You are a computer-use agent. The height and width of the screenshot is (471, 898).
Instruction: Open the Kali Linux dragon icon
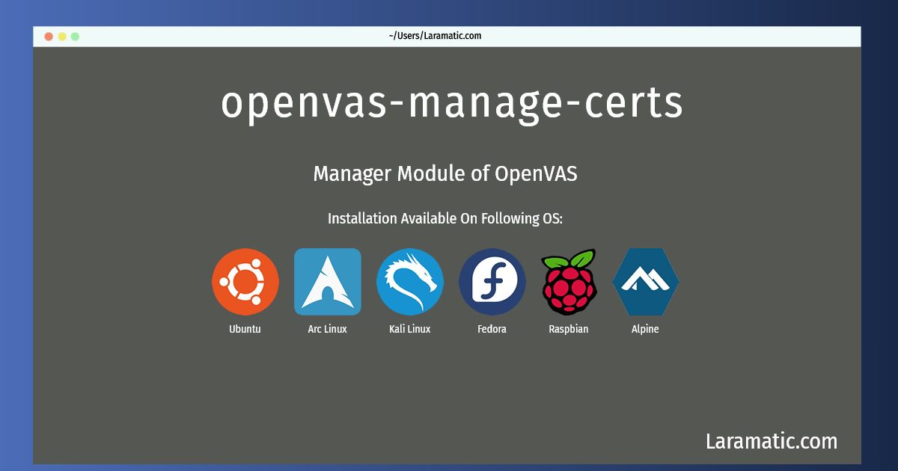(x=410, y=282)
